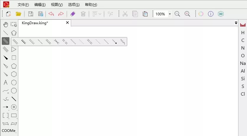Select the triple bond tool

pos(6,50)
